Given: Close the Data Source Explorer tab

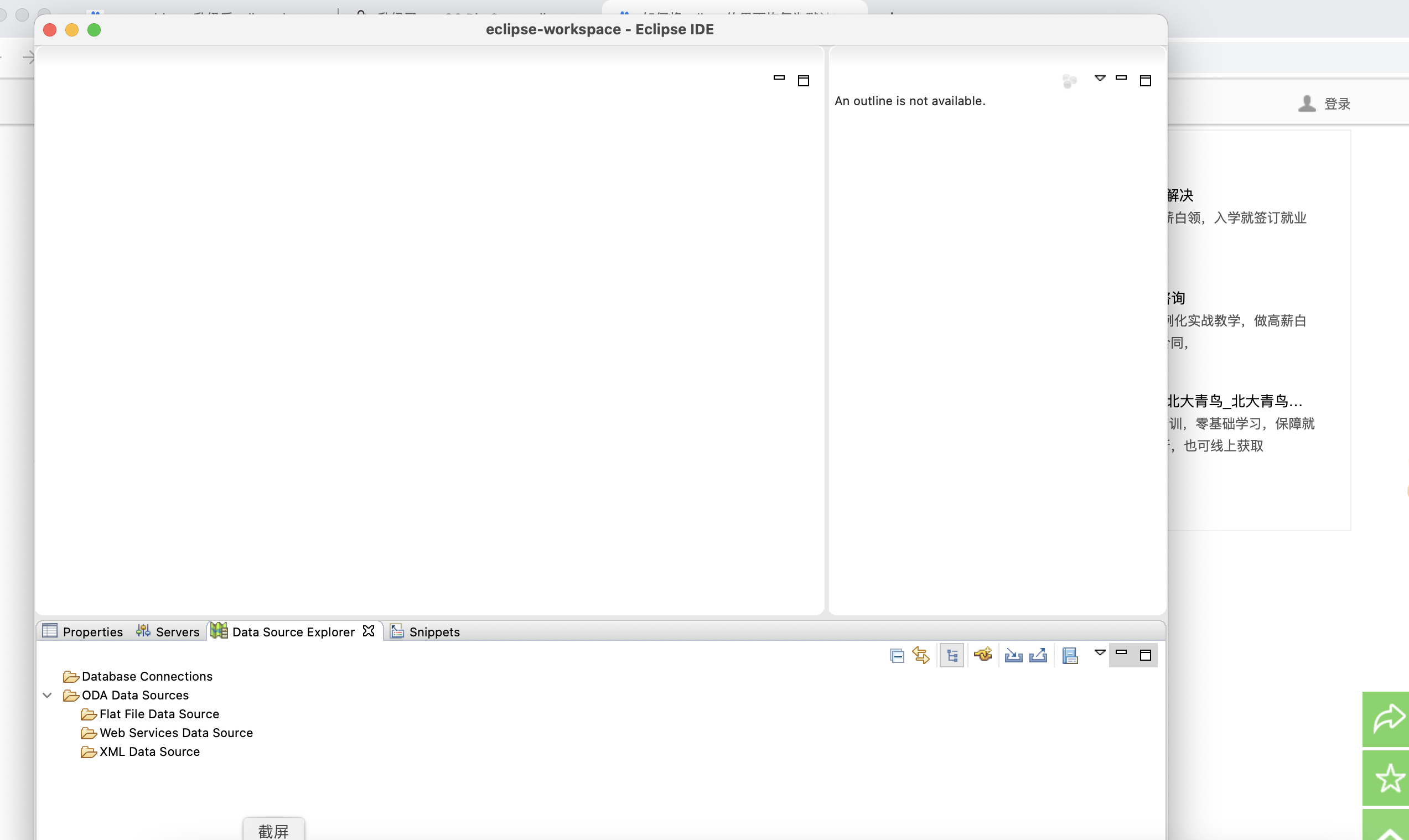Looking at the screenshot, I should [369, 631].
